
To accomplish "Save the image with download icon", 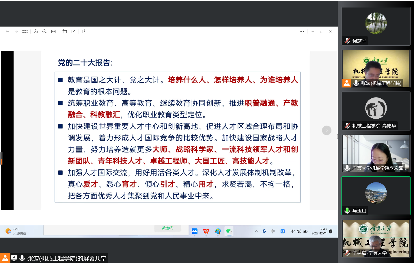I will [84, 31].
